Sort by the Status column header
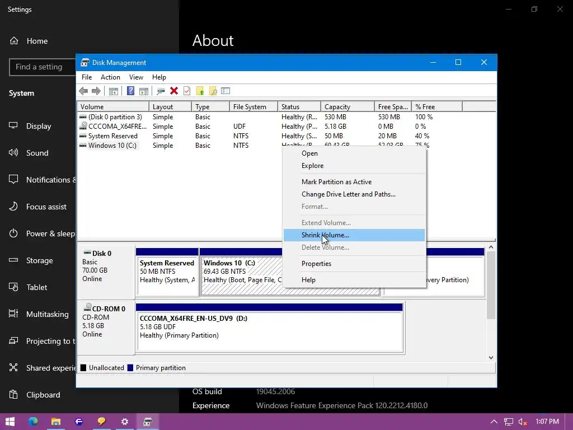Image resolution: width=573 pixels, height=430 pixels. coord(299,107)
